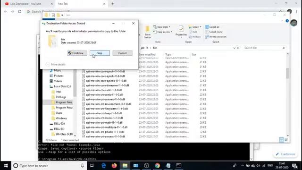Select DELL (E:) drive in the tree

click(x=57, y=129)
